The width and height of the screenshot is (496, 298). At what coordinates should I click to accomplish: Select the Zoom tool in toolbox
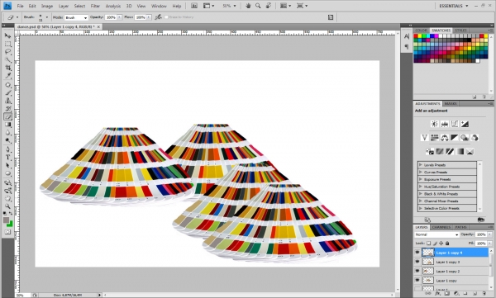pyautogui.click(x=7, y=206)
